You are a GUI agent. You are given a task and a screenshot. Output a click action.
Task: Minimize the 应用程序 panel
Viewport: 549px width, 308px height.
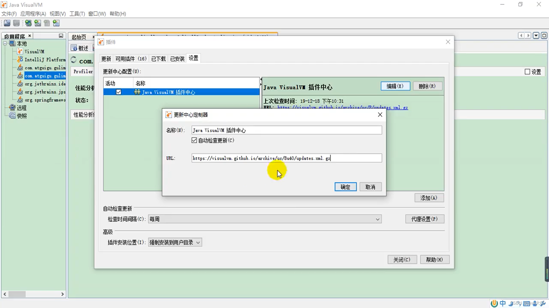[x=61, y=36]
